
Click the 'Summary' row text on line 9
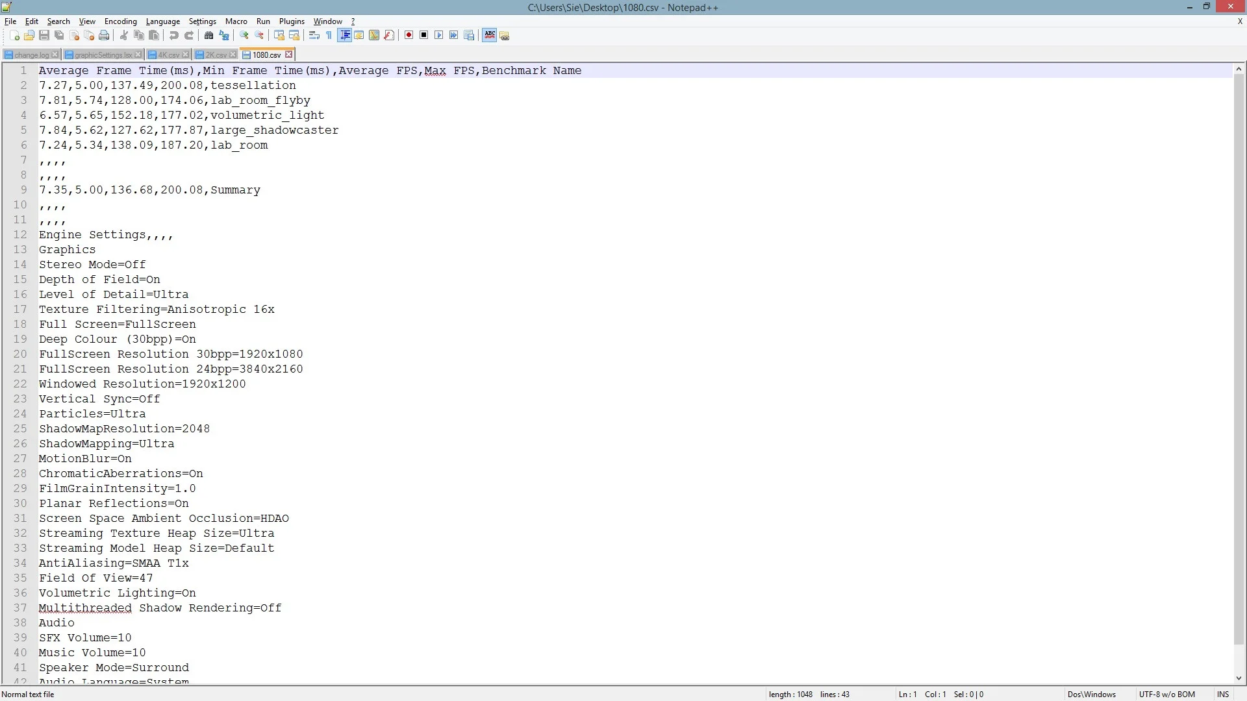(235, 190)
